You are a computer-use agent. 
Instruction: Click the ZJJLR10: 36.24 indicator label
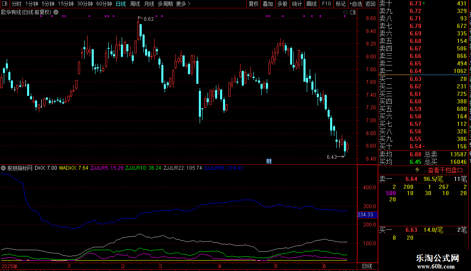point(143,168)
